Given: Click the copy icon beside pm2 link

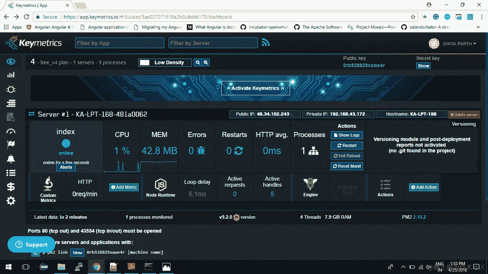Looking at the screenshot, I should tap(36, 252).
